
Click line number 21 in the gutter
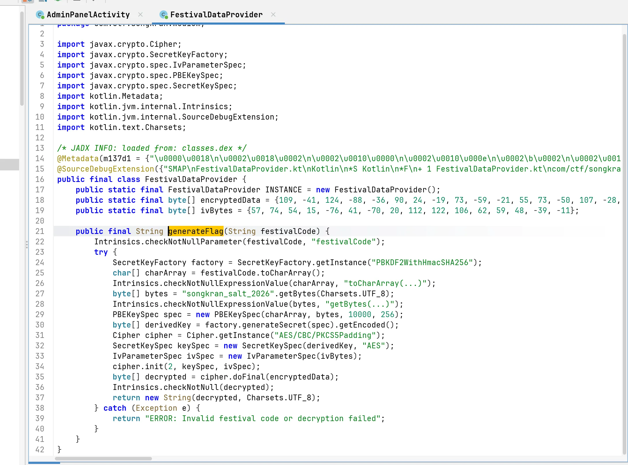pyautogui.click(x=40, y=231)
